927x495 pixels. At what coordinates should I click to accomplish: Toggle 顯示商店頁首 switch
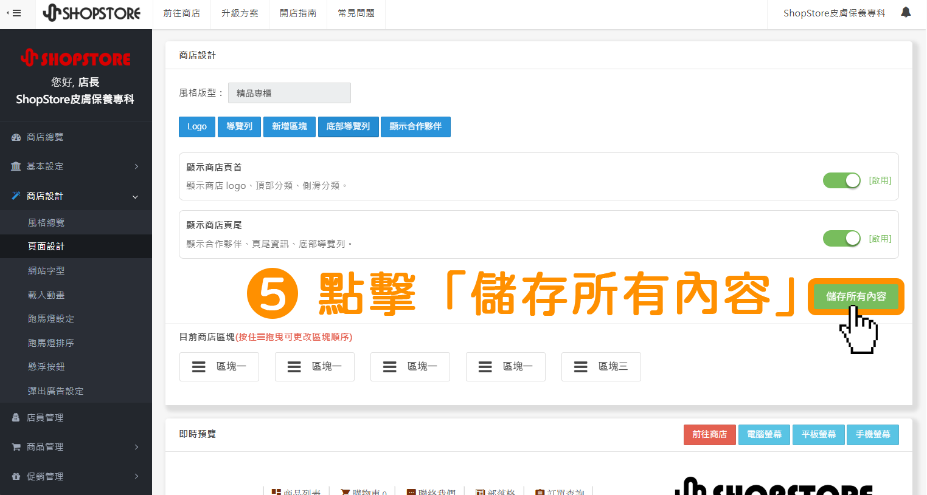click(x=842, y=180)
